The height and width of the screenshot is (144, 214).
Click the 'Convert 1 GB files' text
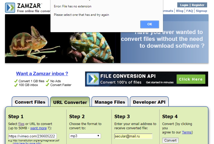click(31, 81)
